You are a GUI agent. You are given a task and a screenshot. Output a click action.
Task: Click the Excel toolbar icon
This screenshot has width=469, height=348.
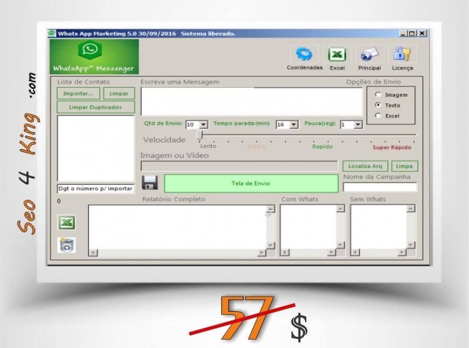[x=337, y=54]
